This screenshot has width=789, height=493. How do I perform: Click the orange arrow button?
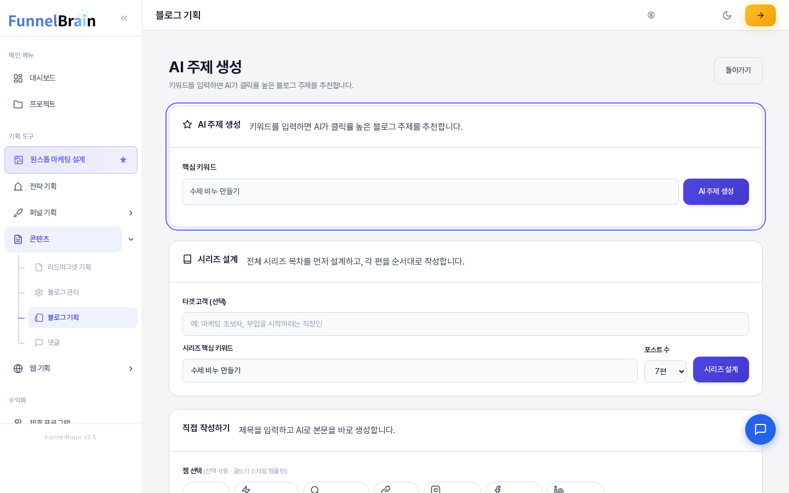(x=761, y=15)
